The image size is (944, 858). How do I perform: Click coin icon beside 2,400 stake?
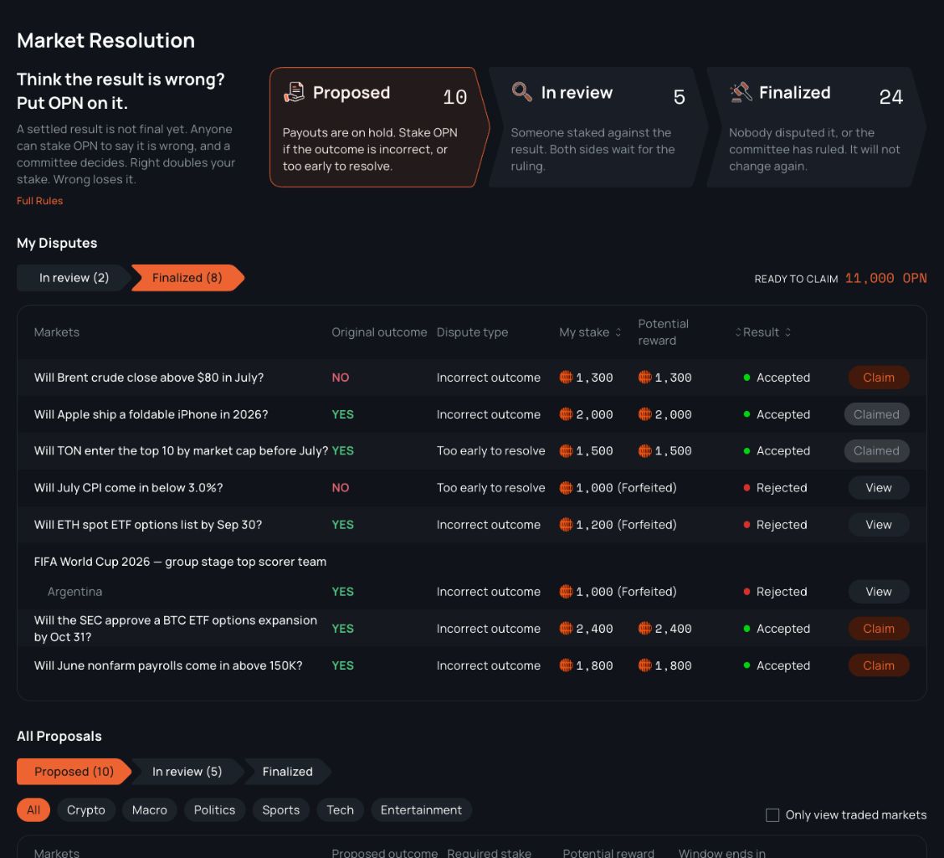point(566,629)
